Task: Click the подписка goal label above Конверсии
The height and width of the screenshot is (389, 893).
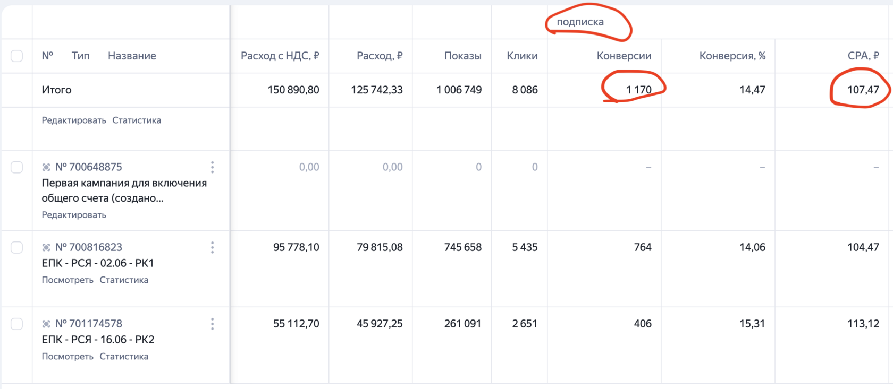Action: [580, 22]
